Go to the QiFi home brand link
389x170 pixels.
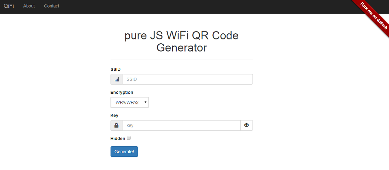(9, 6)
